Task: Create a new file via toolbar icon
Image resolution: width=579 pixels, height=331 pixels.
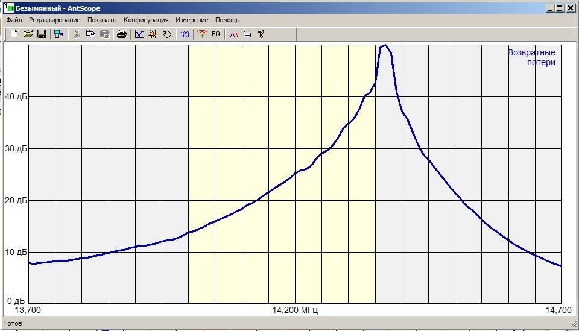Action: (14, 34)
